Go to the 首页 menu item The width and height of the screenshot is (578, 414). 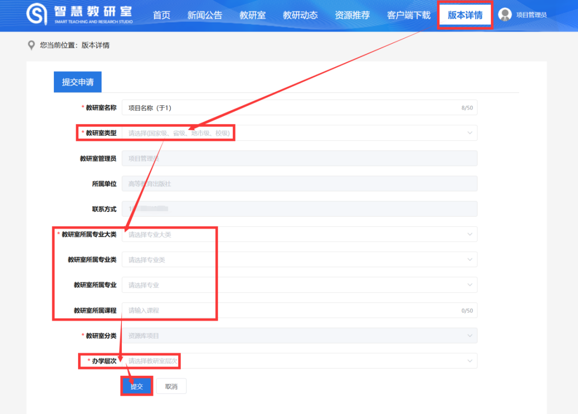pyautogui.click(x=161, y=15)
